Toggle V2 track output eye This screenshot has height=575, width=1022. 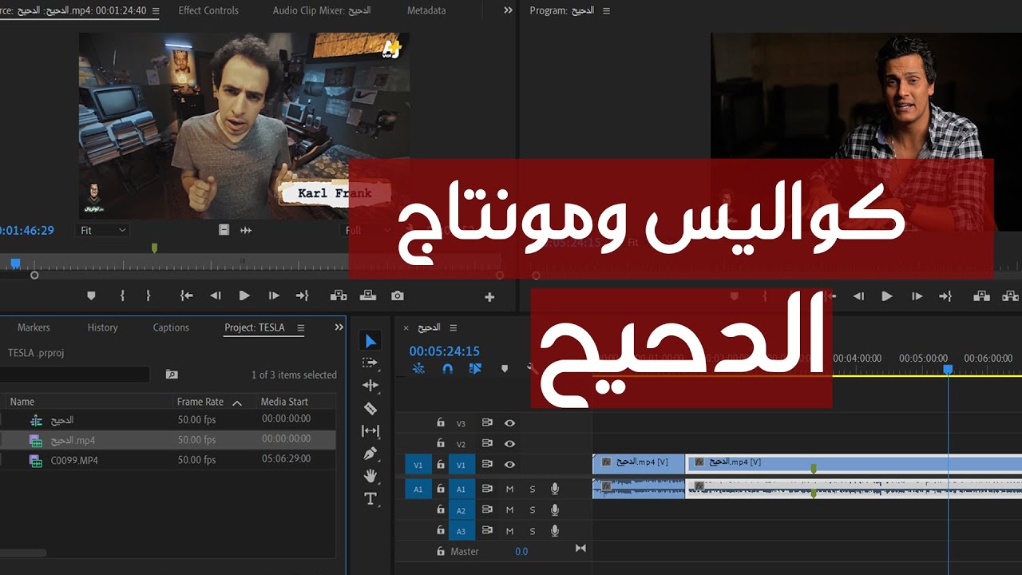(x=509, y=443)
